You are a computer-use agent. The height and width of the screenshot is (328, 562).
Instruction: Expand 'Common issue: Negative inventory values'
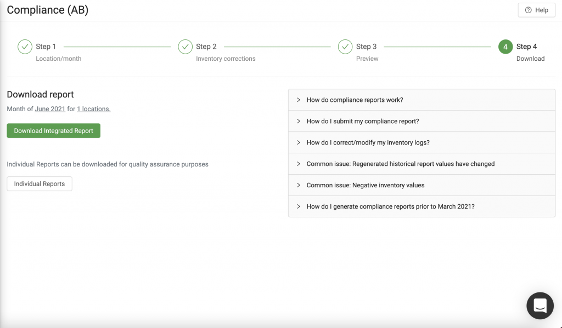pos(422,185)
